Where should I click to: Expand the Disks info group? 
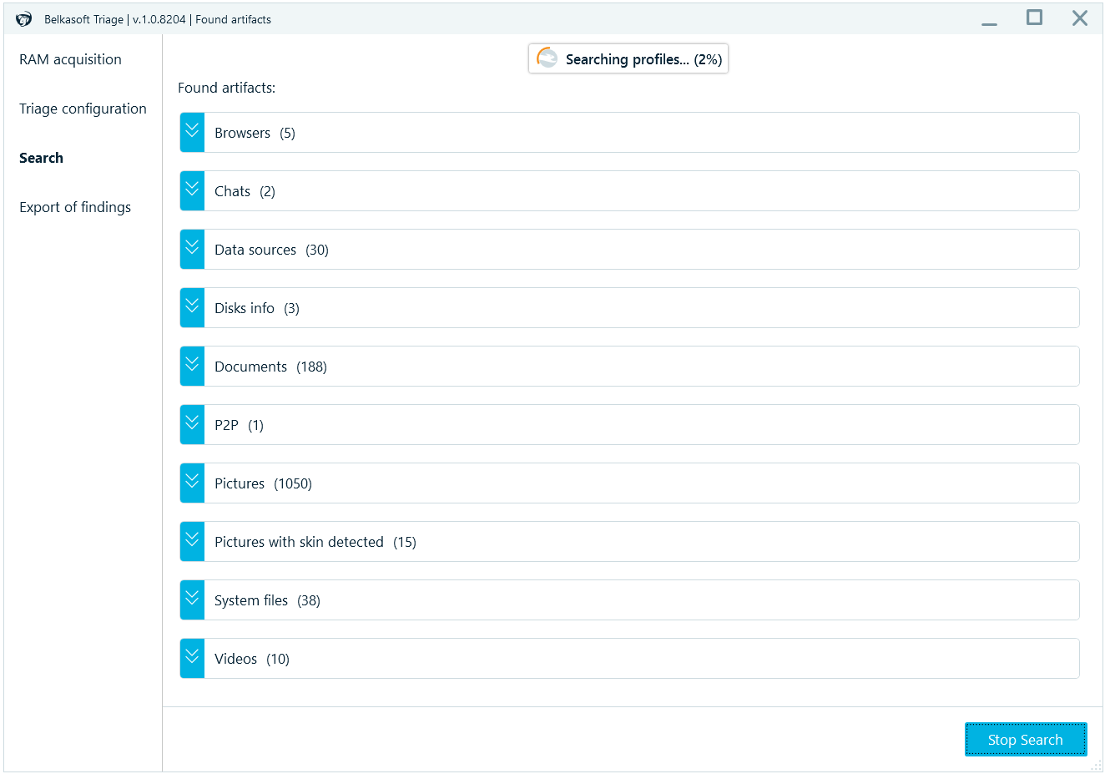pyautogui.click(x=192, y=308)
